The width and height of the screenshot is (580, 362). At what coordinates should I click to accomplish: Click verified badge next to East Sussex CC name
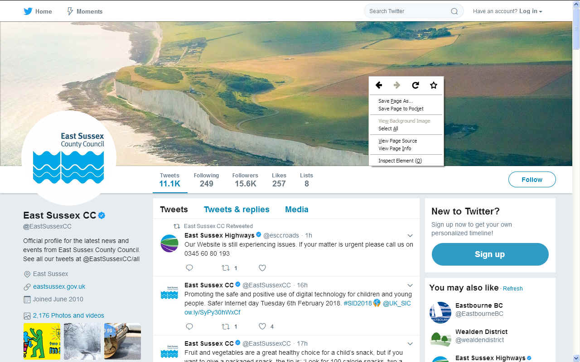coord(102,215)
